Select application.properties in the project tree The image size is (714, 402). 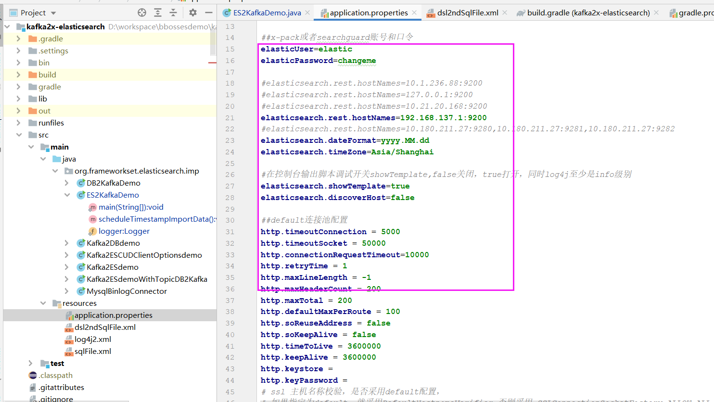click(x=113, y=315)
